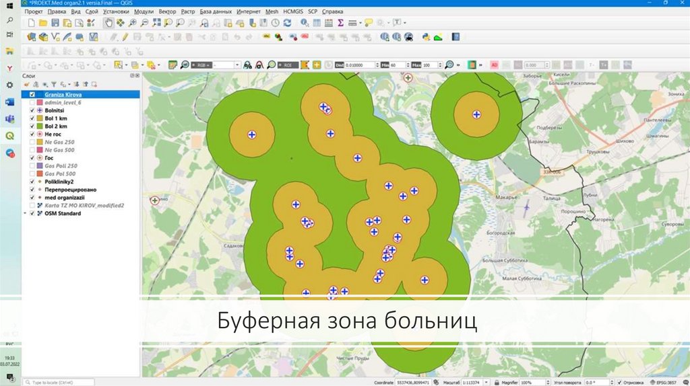Open the Модули menu
This screenshot has width=690, height=386.
coord(144,12)
